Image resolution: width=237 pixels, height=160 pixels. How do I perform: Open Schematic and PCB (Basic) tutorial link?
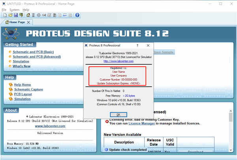point(33,52)
